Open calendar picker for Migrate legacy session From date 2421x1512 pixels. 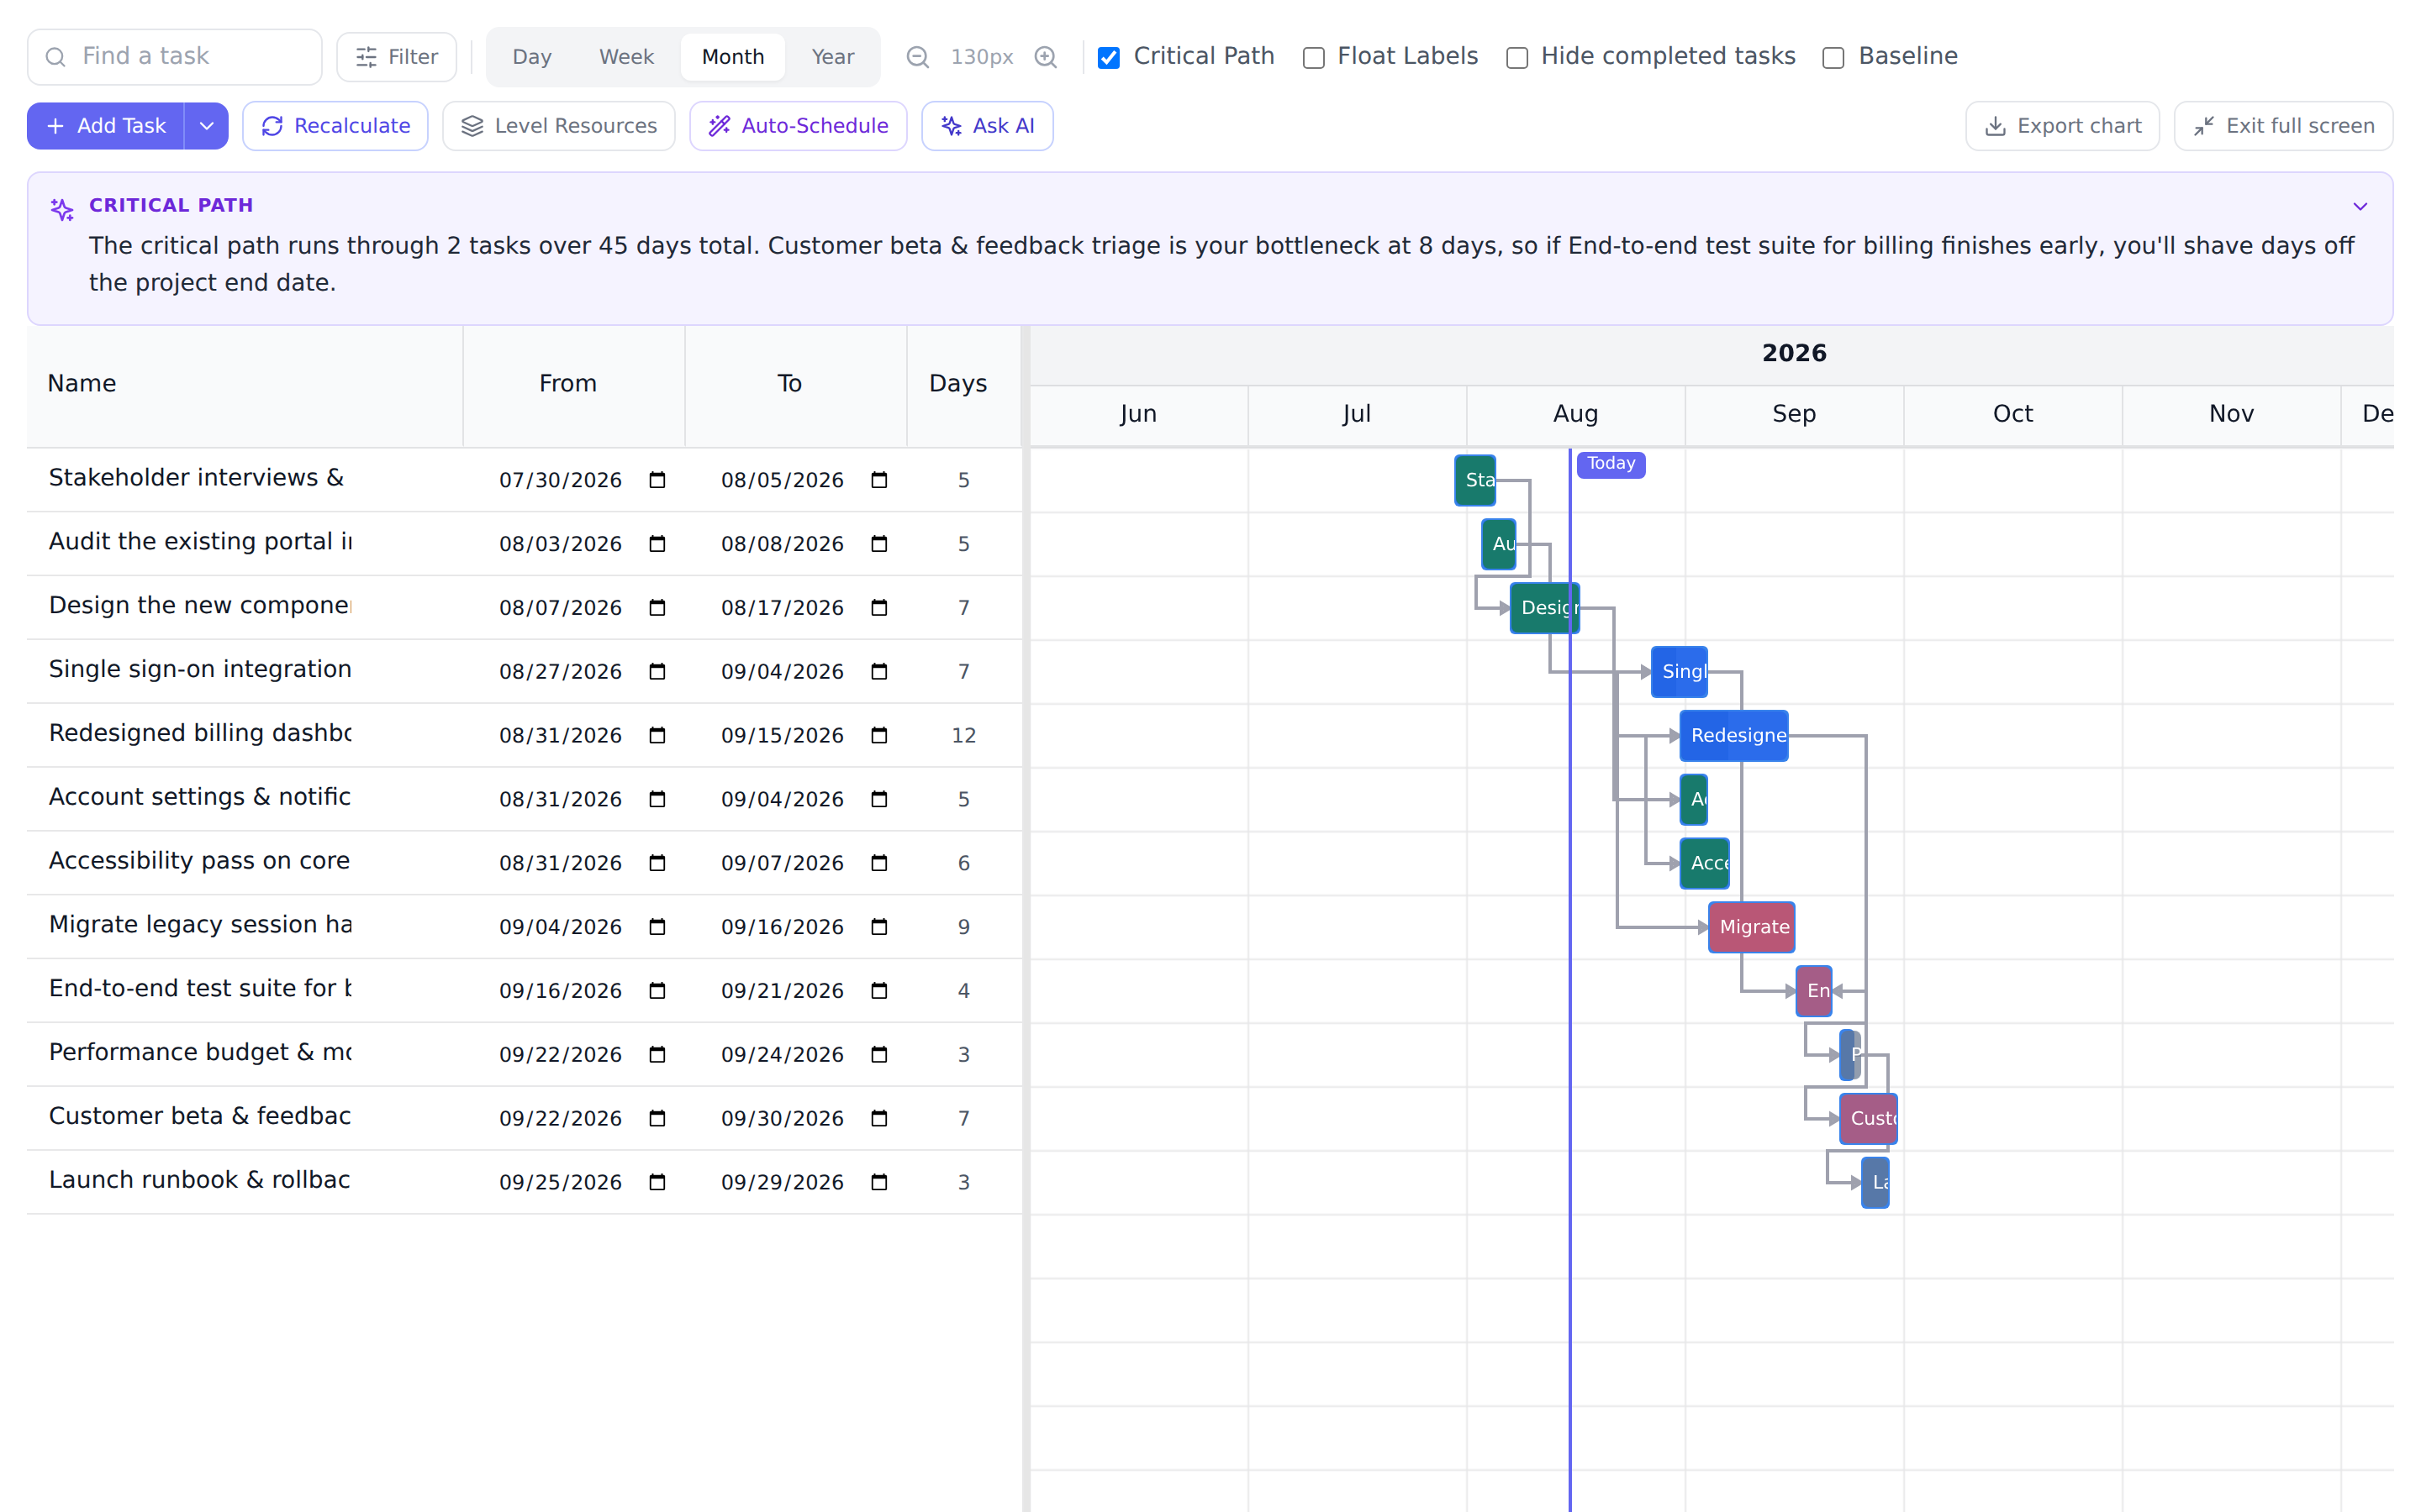click(657, 927)
